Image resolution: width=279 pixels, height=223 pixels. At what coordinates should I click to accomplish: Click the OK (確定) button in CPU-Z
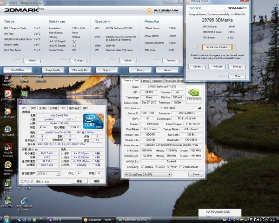click(97, 181)
